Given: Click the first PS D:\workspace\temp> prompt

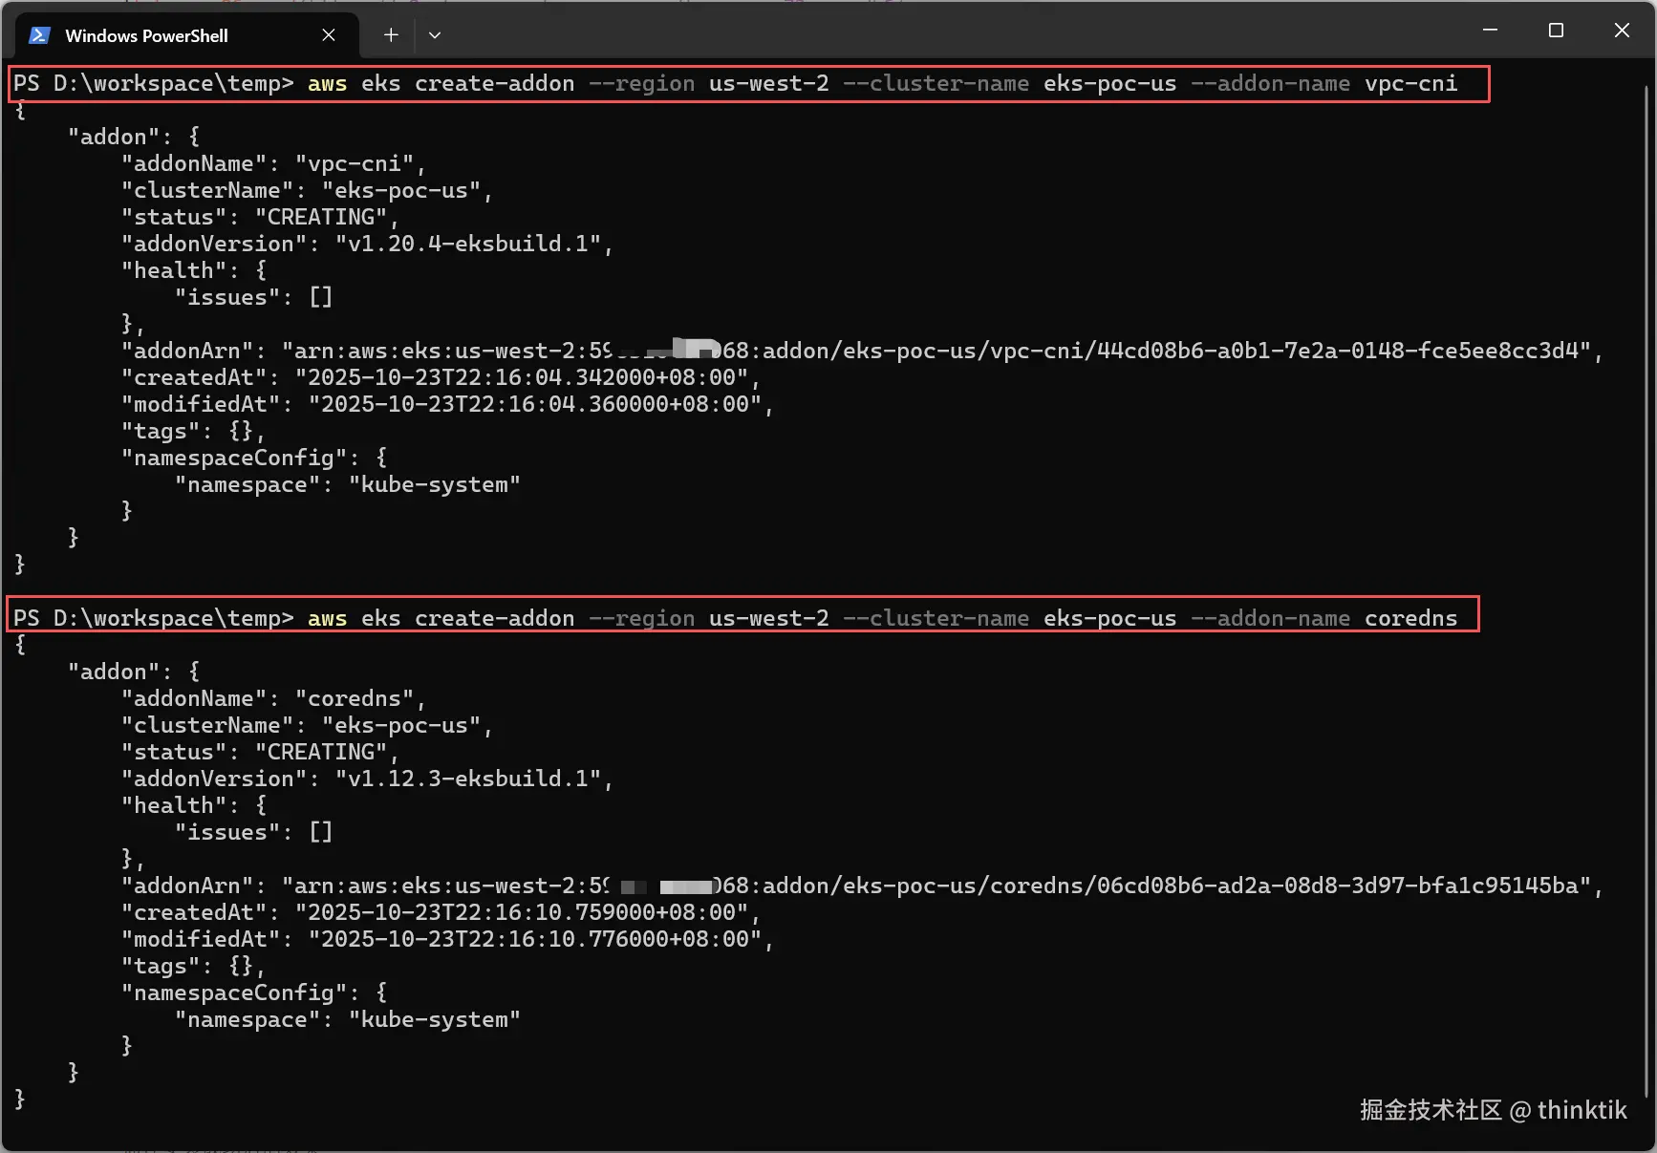Looking at the screenshot, I should [154, 83].
